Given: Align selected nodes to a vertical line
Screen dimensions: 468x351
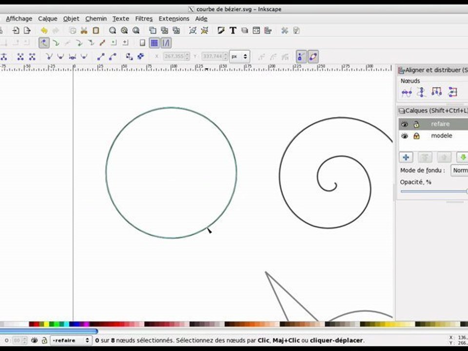Looking at the screenshot, I should [421, 92].
